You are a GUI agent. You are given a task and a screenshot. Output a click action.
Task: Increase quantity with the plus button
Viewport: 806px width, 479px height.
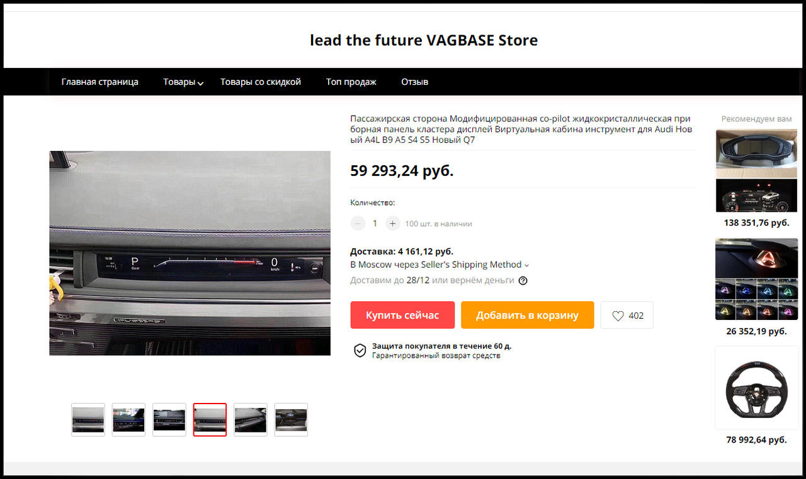(393, 223)
